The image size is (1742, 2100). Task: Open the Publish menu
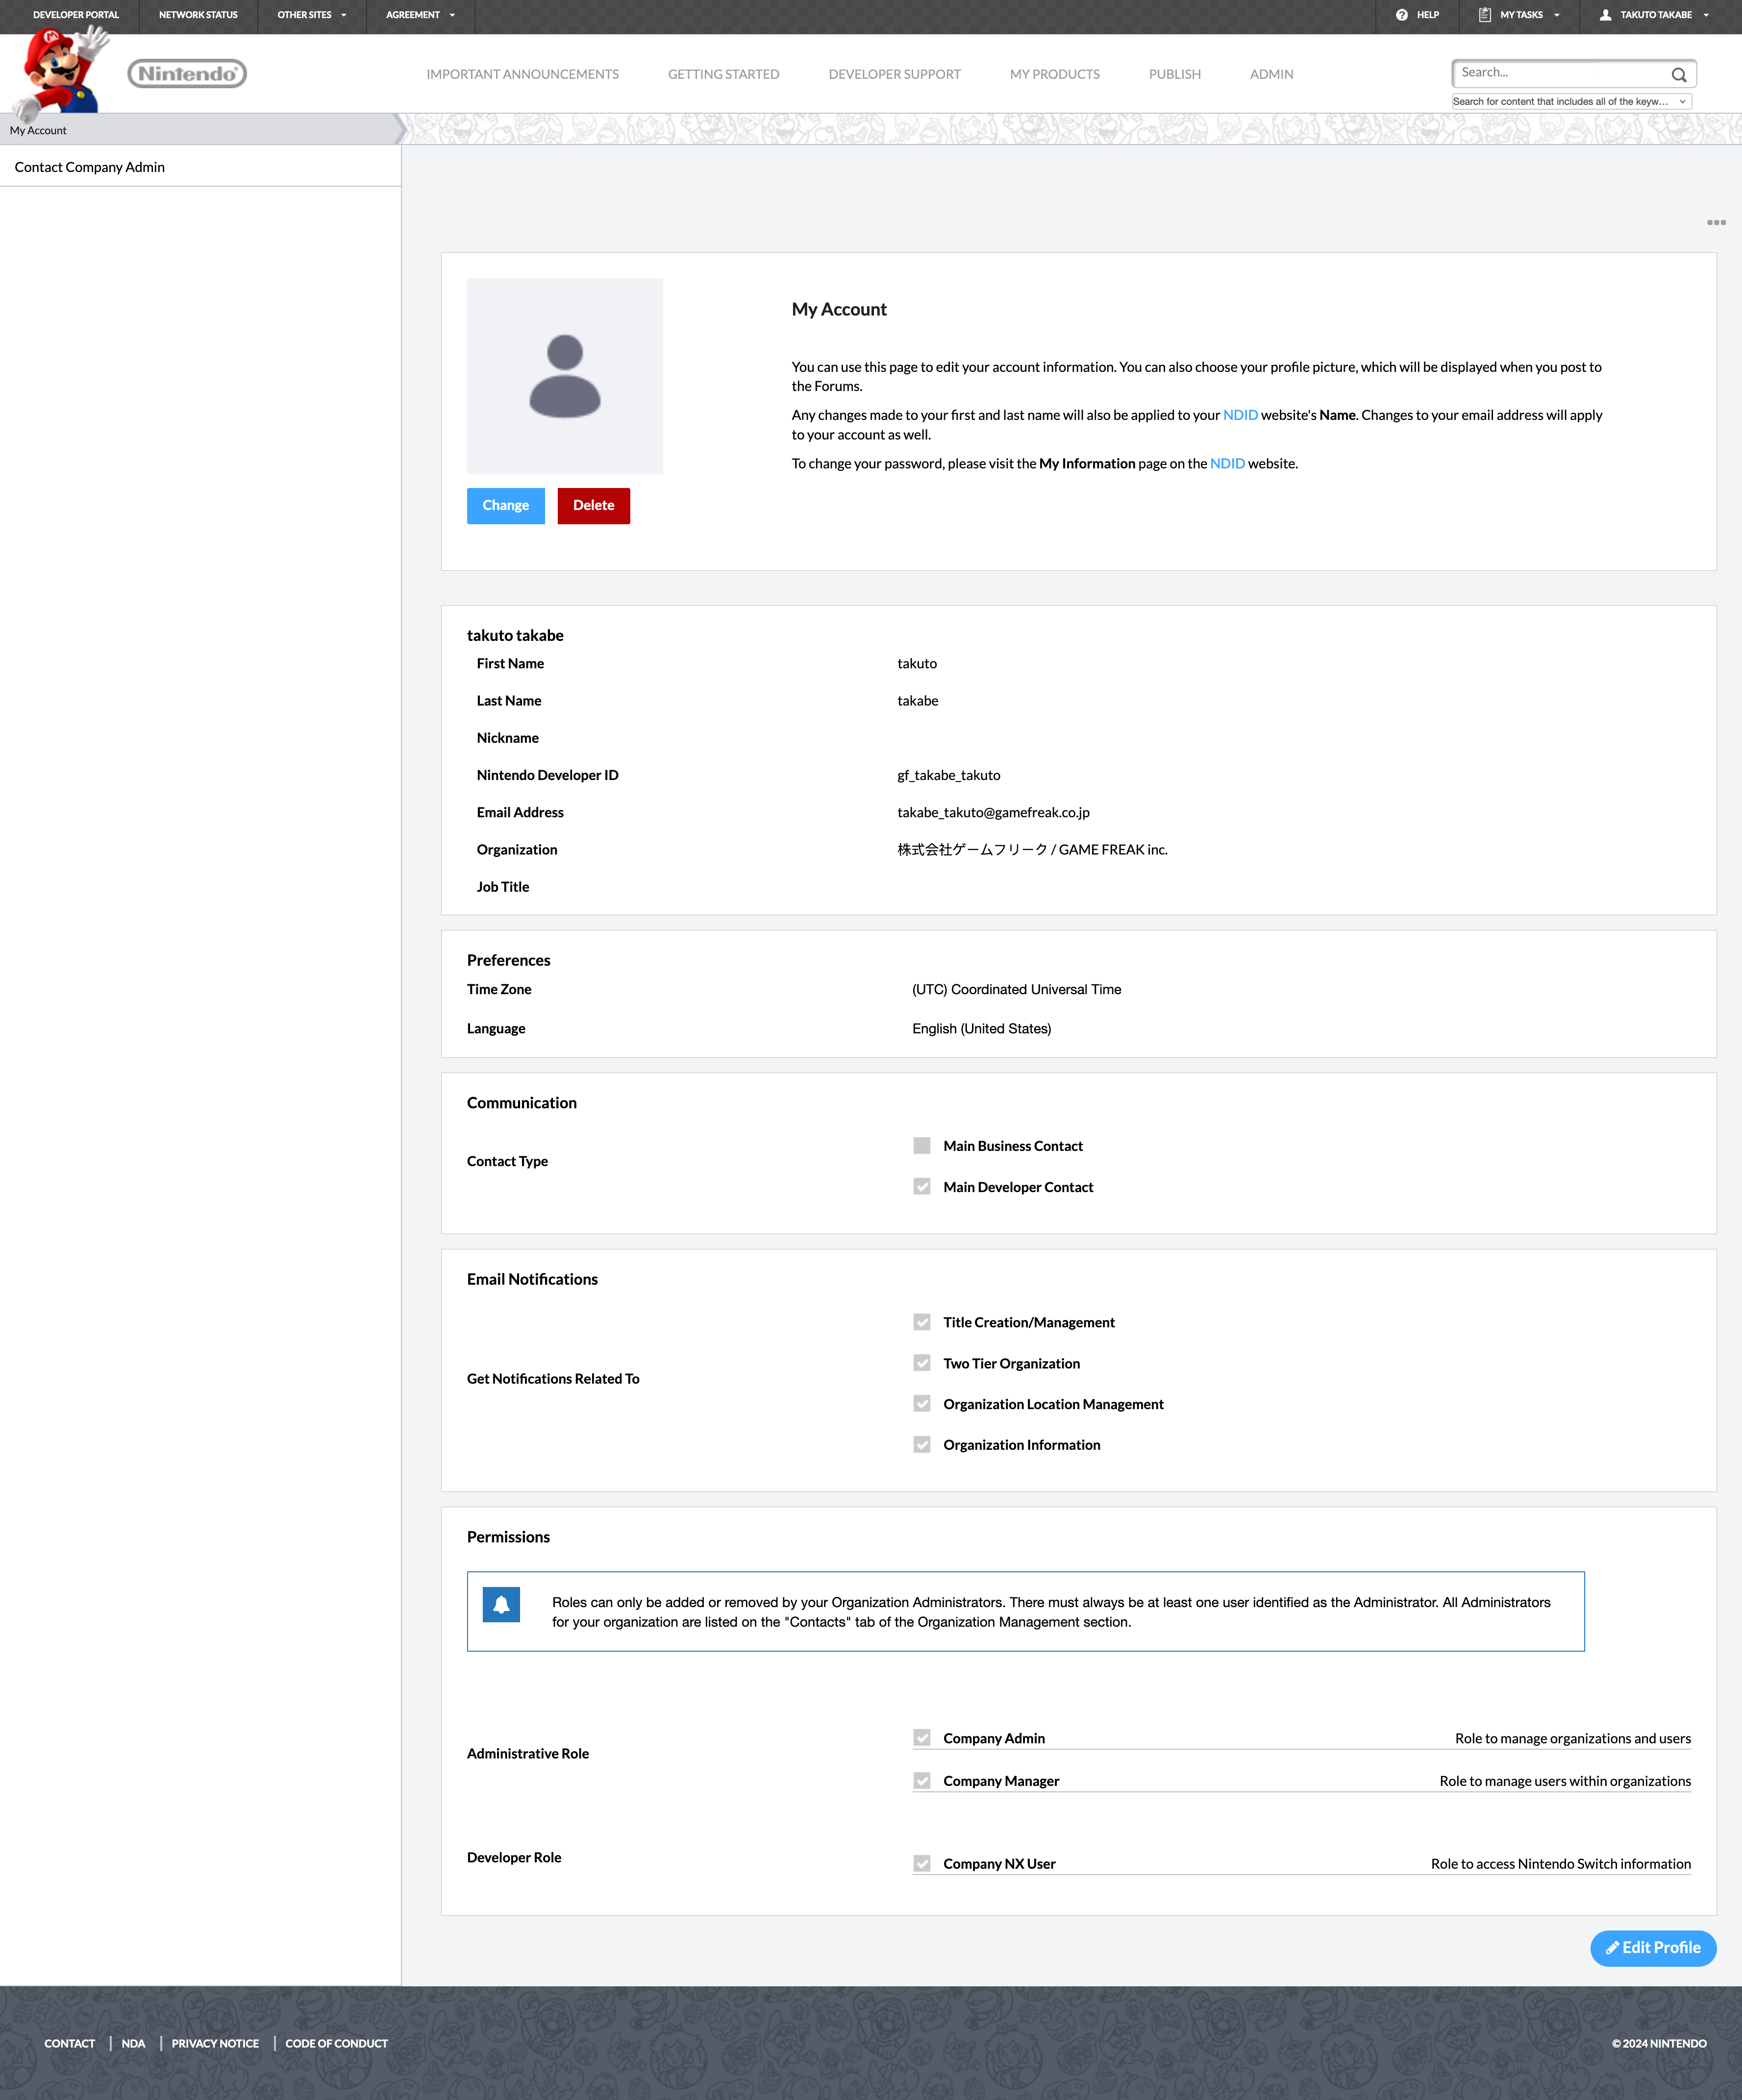pos(1175,74)
